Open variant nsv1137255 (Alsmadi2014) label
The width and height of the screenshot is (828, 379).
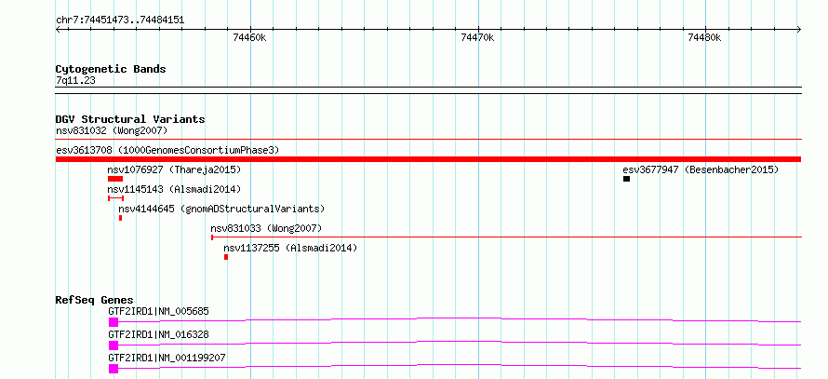[290, 248]
